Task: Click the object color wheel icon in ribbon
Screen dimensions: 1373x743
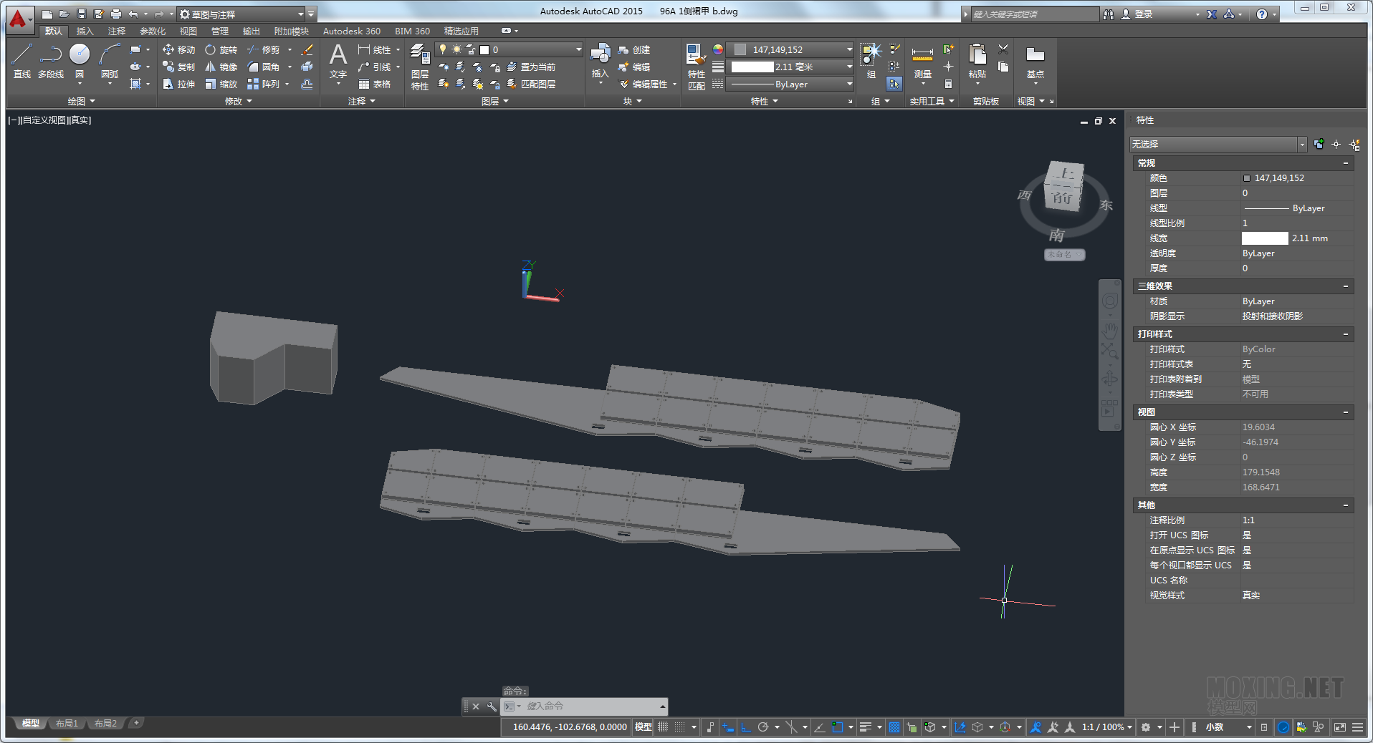Action: pos(717,49)
